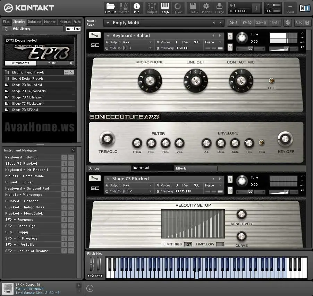Mute the Keyboard - Ballad instrument header

[230, 47]
